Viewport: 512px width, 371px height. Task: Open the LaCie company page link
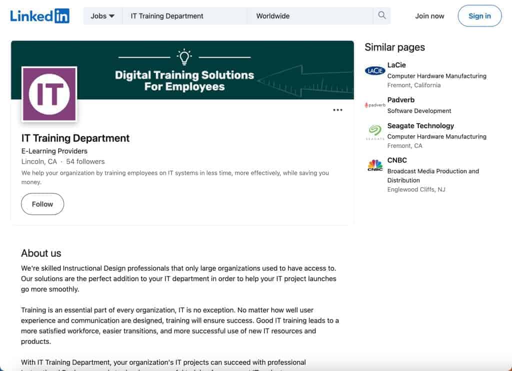(x=395, y=65)
